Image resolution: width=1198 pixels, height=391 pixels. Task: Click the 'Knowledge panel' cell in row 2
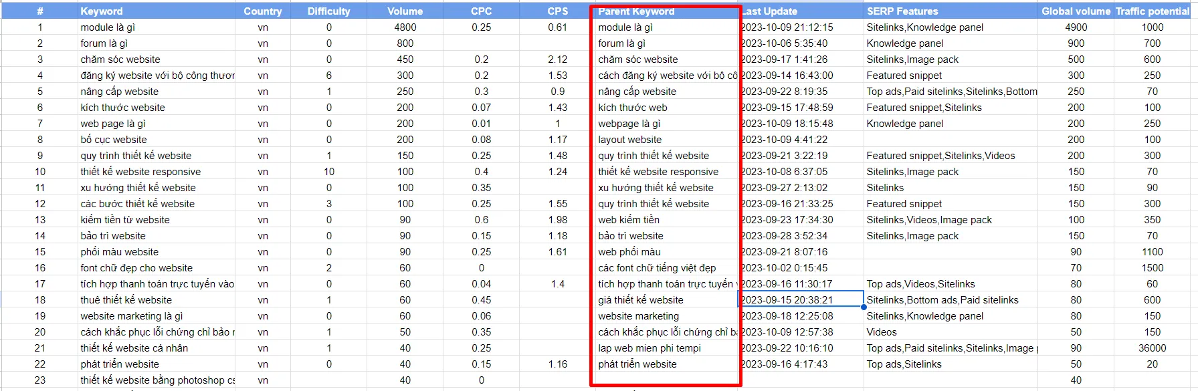[x=951, y=43]
